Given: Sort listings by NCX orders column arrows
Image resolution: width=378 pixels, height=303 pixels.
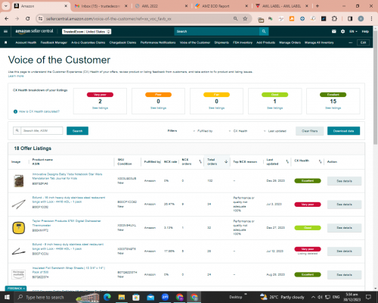Looking at the screenshot, I should pyautogui.click(x=200, y=161).
